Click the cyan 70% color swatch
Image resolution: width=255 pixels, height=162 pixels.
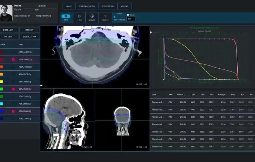[x=1, y=104]
